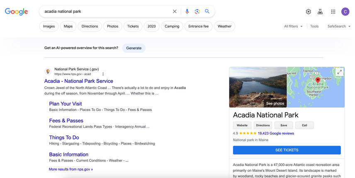Select the Tickets filter chip
This screenshot has width=355, height=178.
tap(133, 26)
